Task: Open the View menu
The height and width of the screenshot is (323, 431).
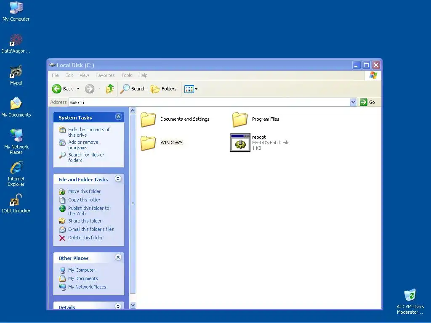Action: 84,75
